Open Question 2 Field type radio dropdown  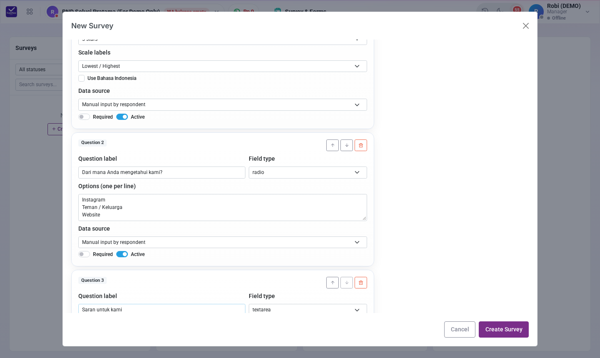tap(308, 172)
